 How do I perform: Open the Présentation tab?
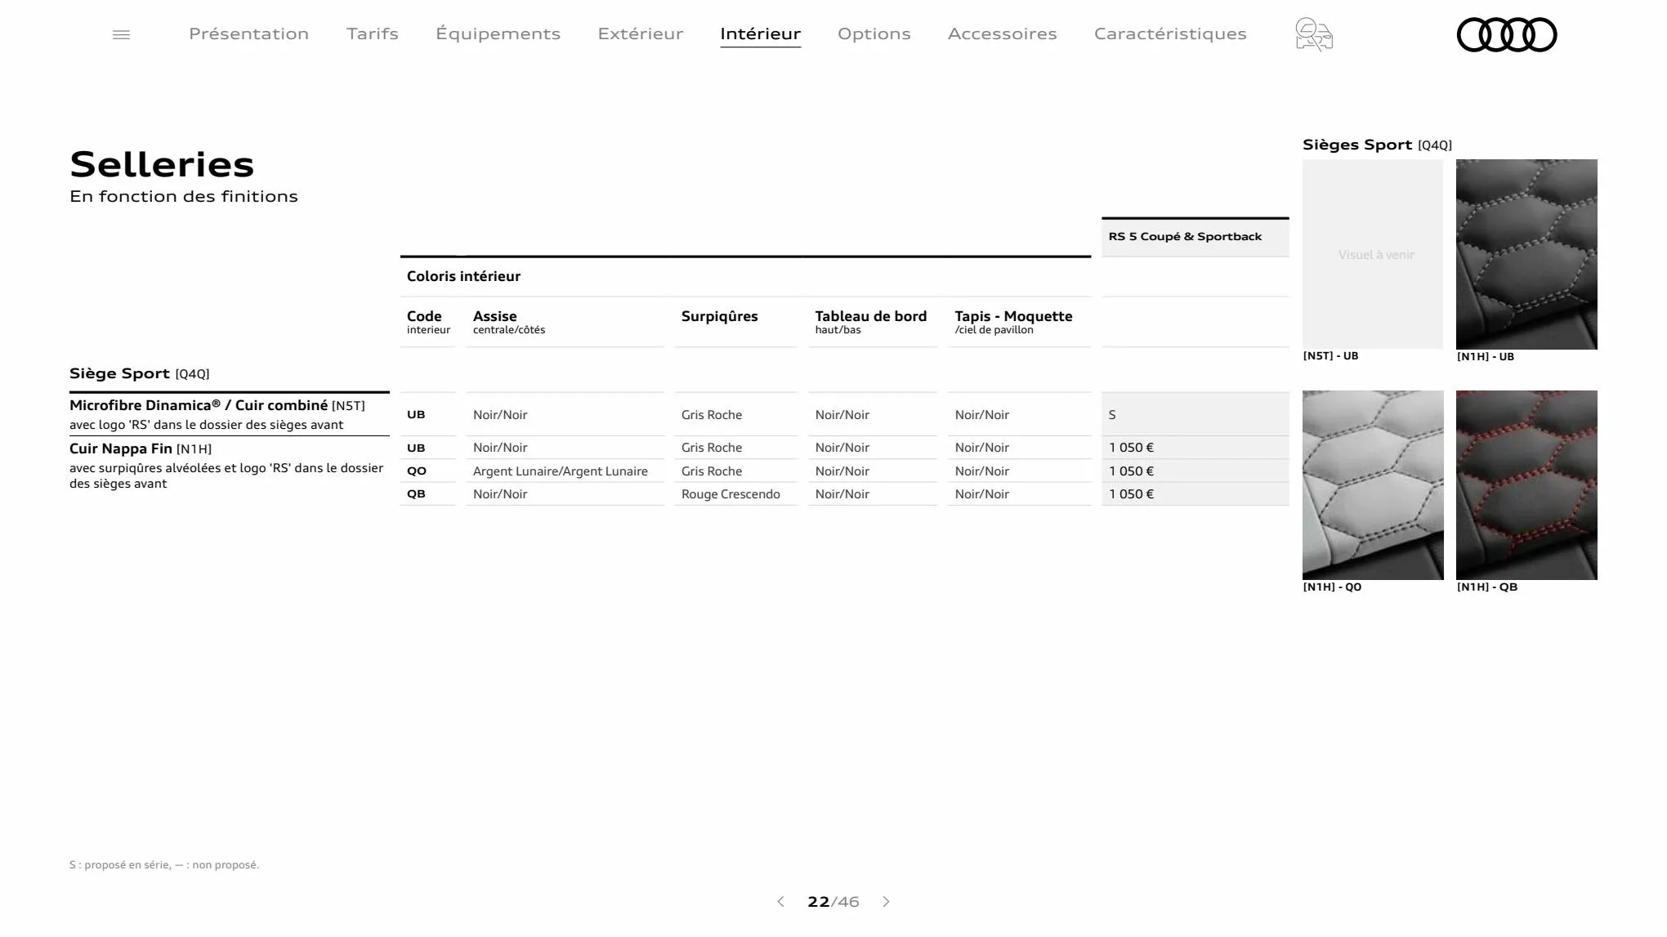[248, 33]
